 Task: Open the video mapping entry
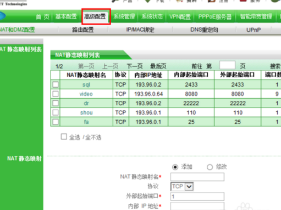click(86, 94)
